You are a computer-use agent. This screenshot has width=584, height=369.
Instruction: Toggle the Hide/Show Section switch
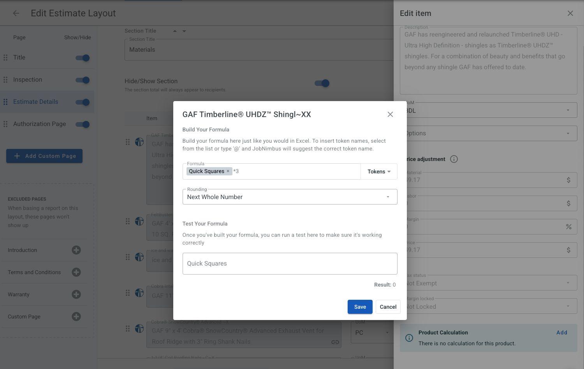click(322, 83)
